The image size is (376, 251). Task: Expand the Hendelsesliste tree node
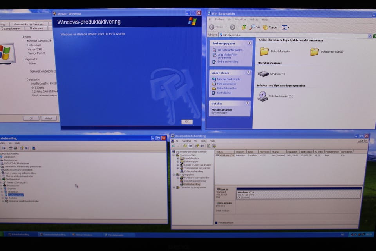coord(177,158)
